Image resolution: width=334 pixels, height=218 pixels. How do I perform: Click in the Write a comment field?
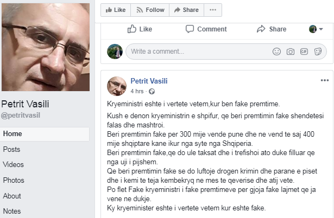(196, 52)
